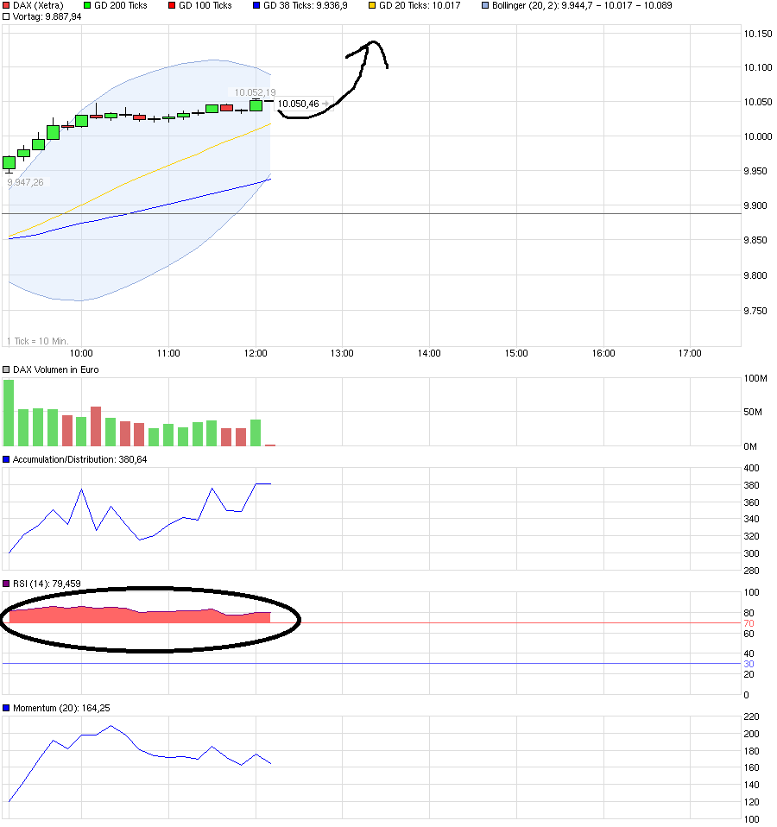Click the 9.750 price axis label

click(755, 311)
